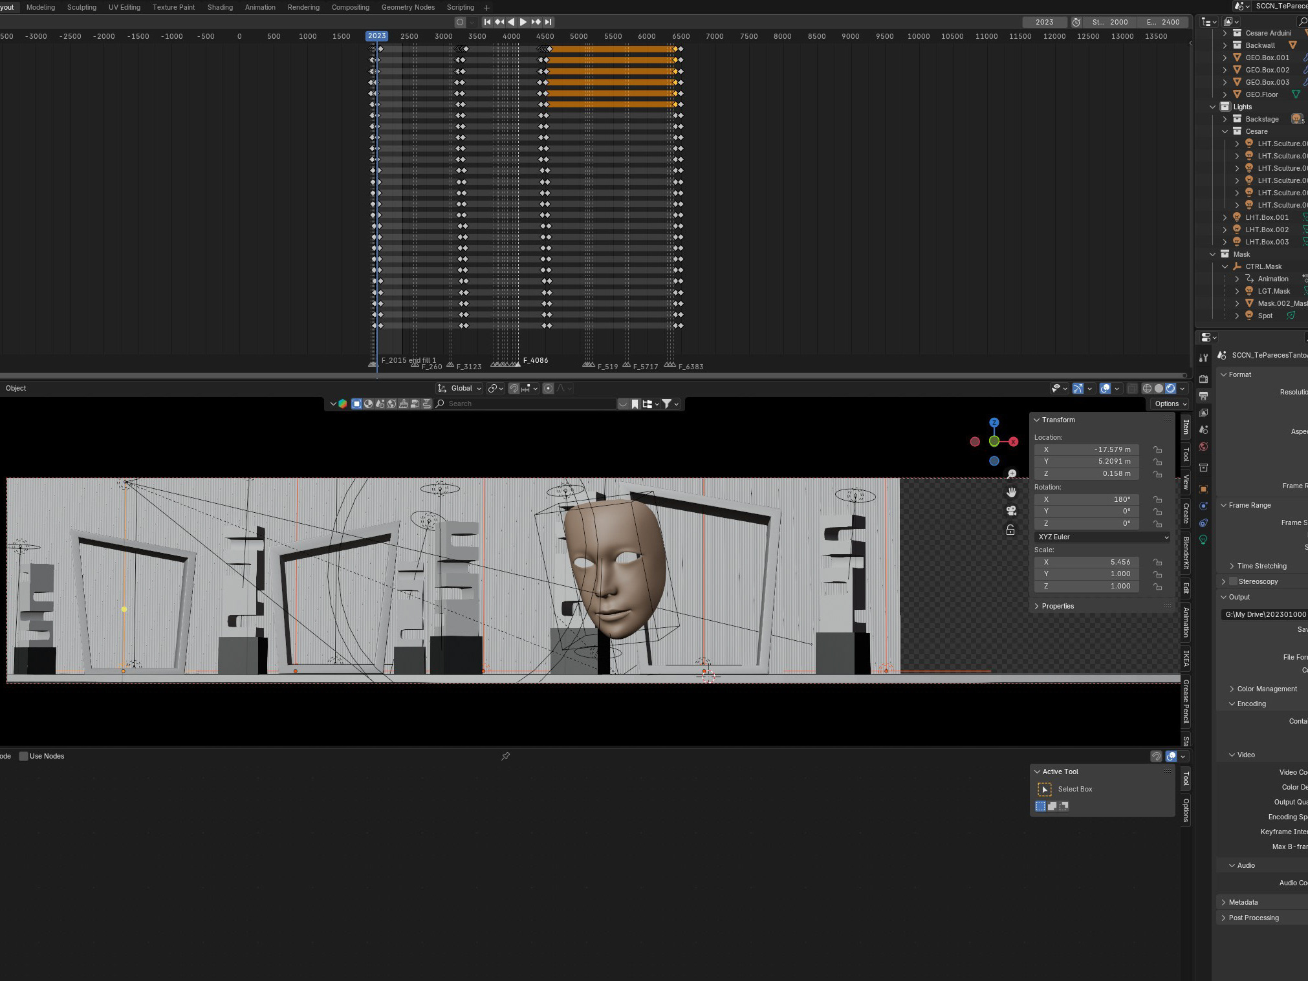This screenshot has height=981, width=1308.
Task: Switch to the Shading workspace tab
Action: 220,7
